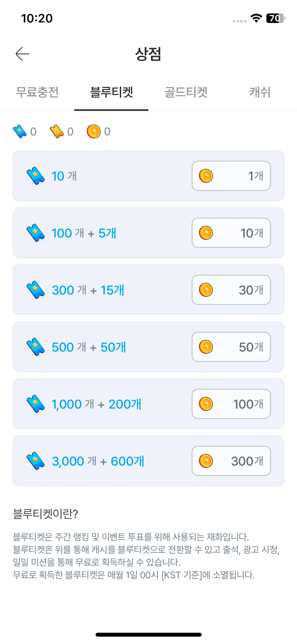Buy 1,000개 + 200개 pack for 100개
This screenshot has width=297, height=643.
[231, 404]
